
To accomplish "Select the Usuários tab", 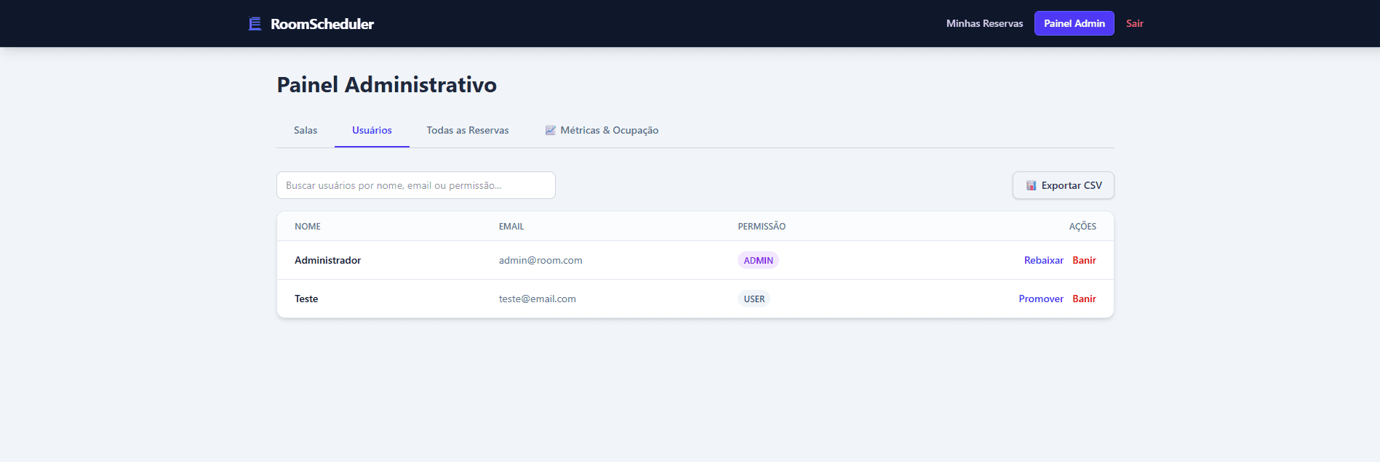I will pyautogui.click(x=372, y=131).
